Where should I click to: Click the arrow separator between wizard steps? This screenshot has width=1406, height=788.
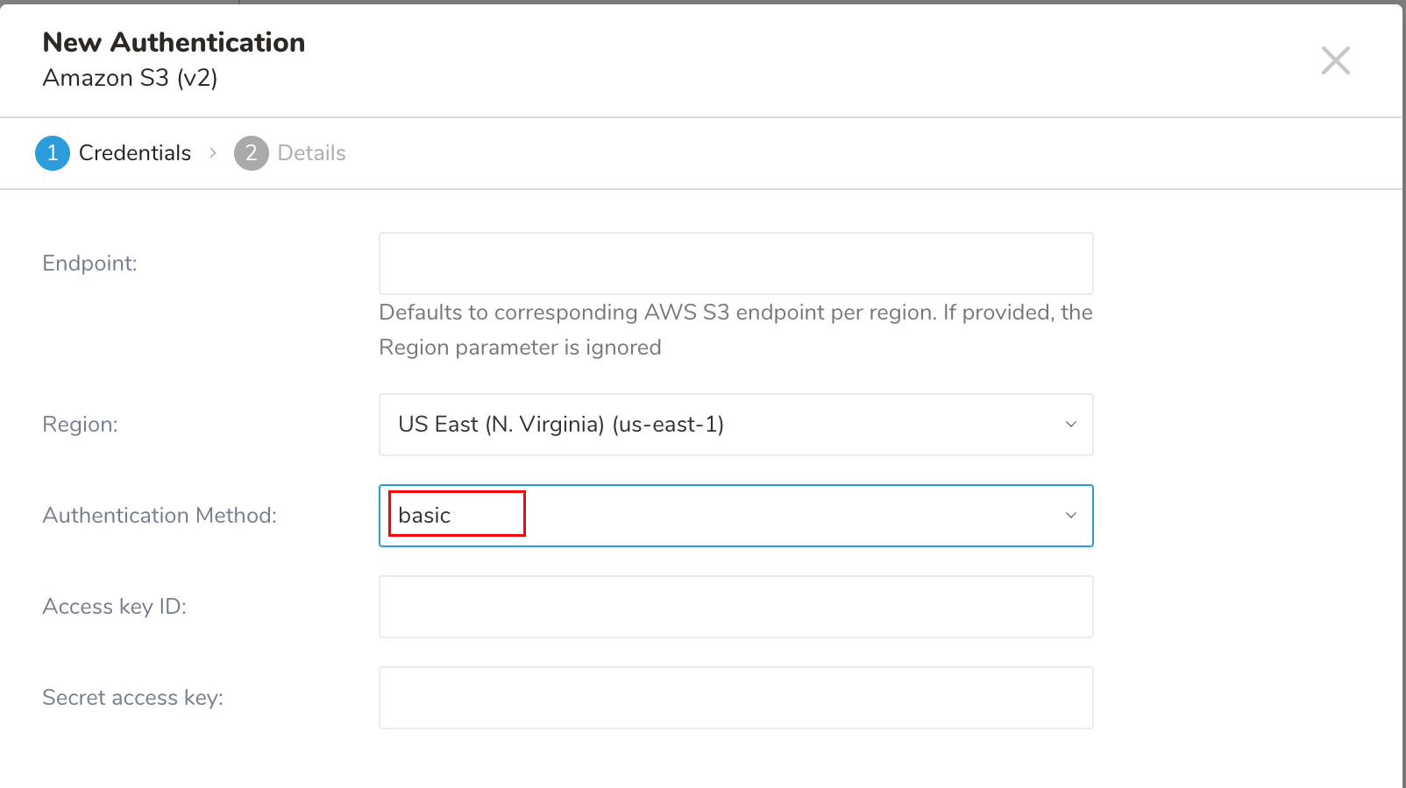tap(213, 153)
